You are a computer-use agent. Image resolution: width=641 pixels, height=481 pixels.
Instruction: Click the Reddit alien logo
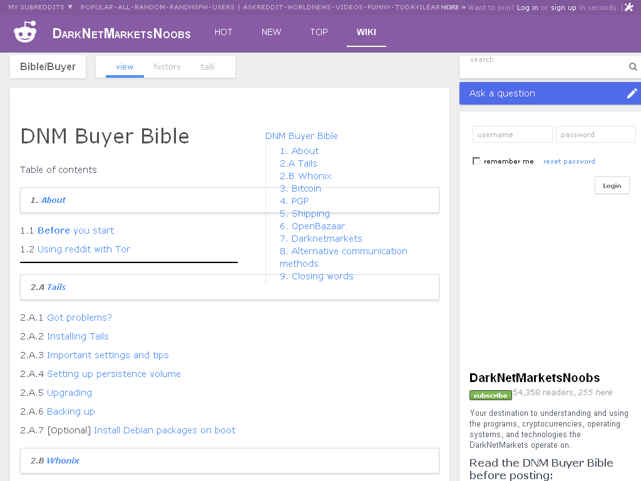pos(25,31)
